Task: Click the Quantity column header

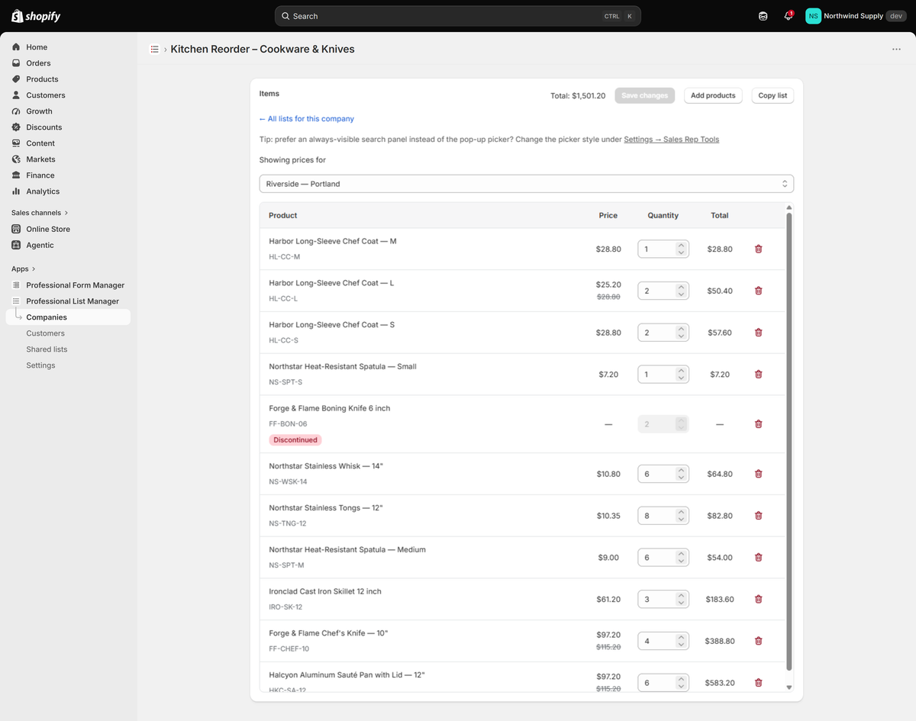Action: tap(663, 215)
